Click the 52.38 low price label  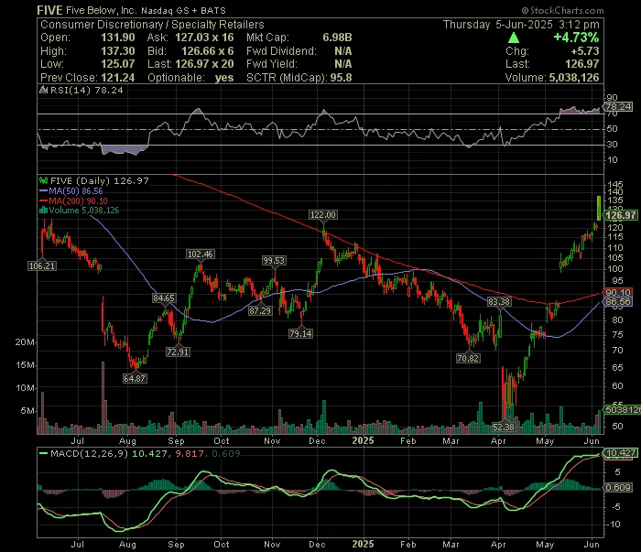tap(504, 427)
